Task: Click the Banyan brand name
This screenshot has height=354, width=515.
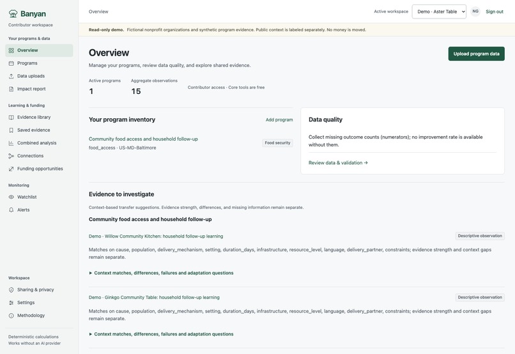Action: coord(33,14)
